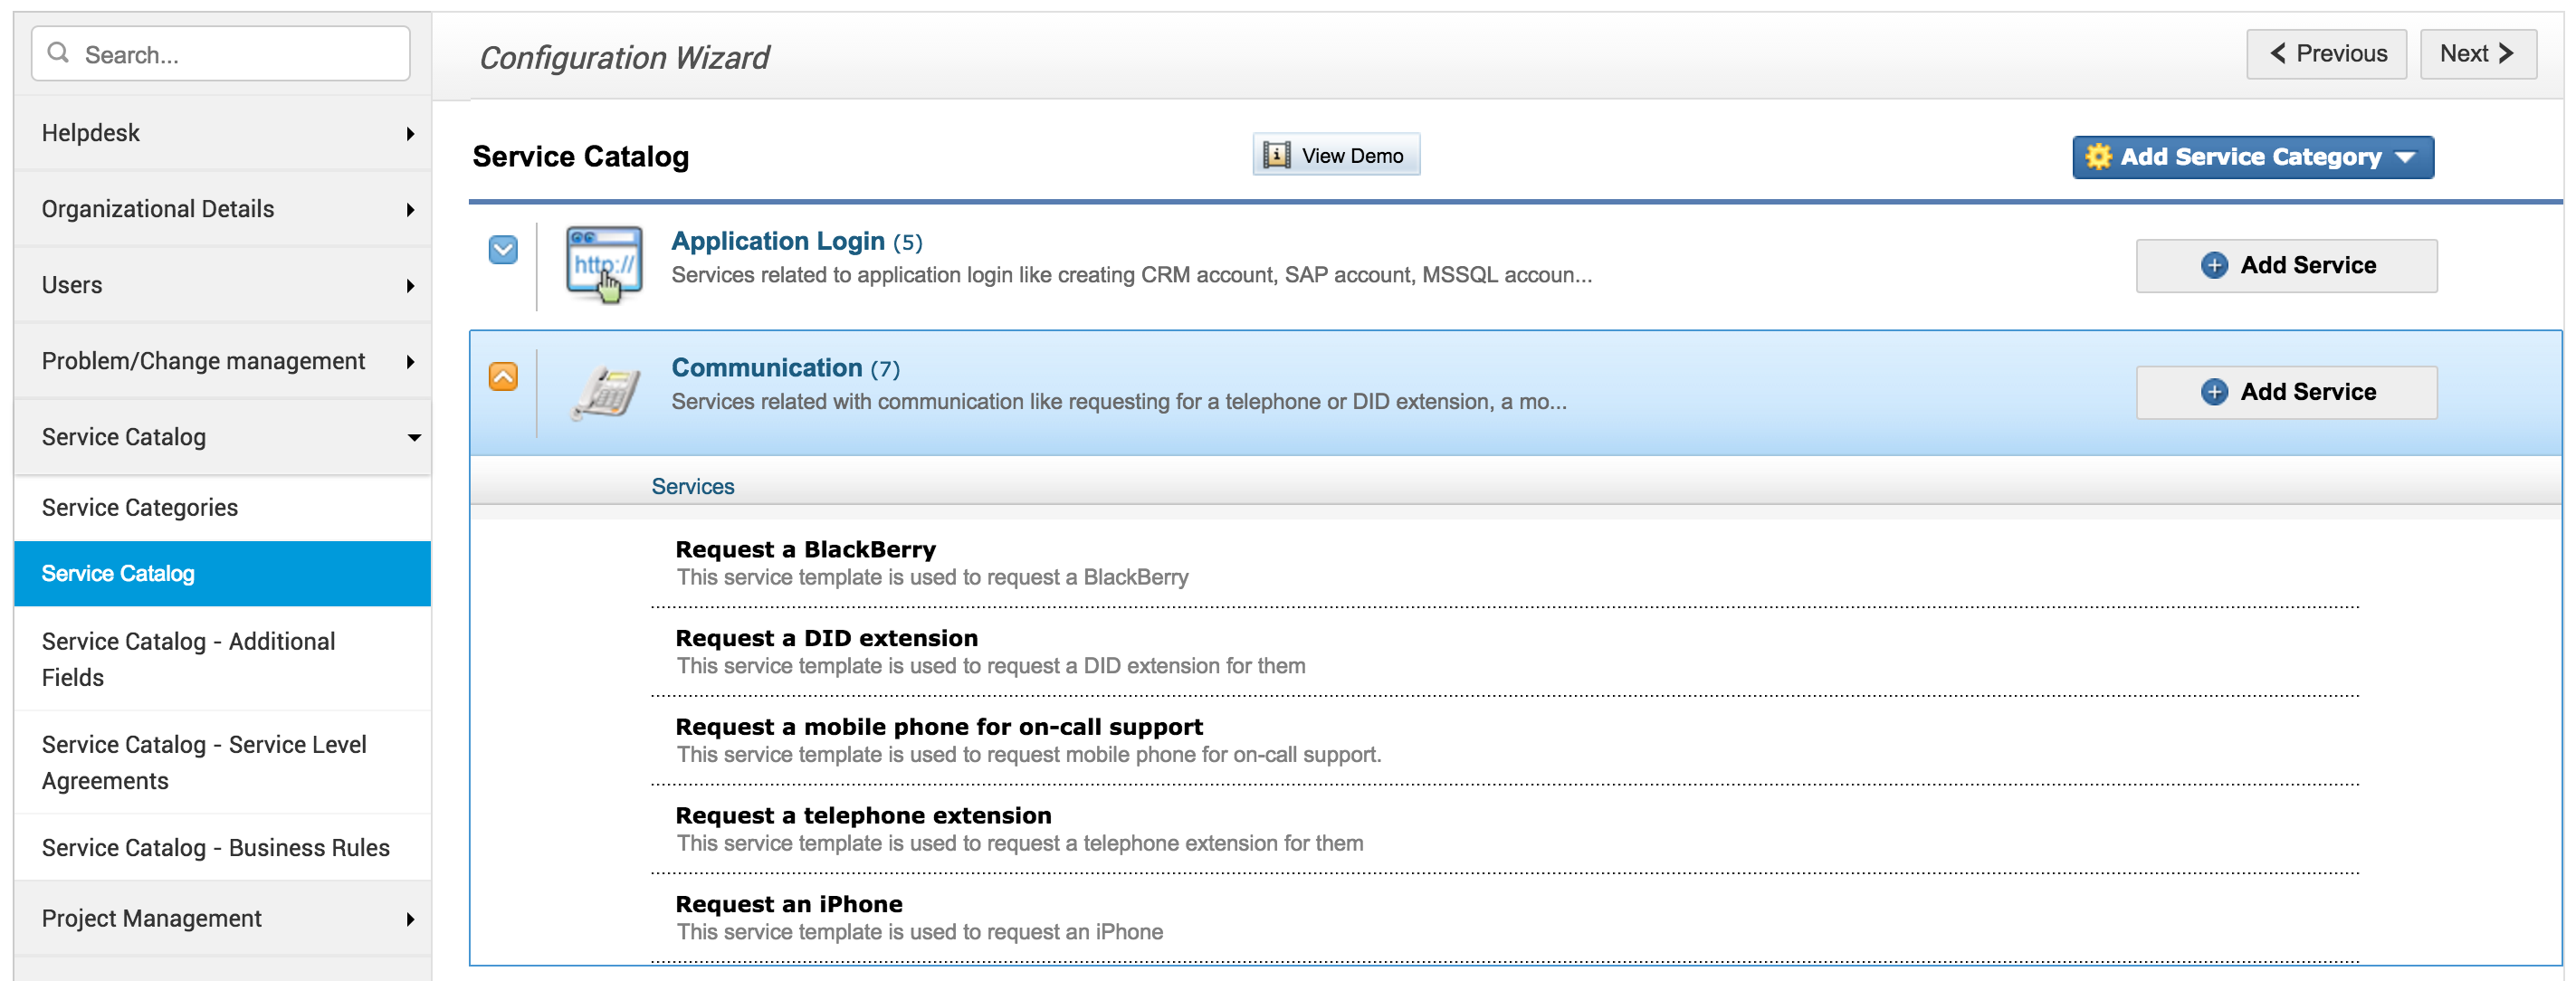The height and width of the screenshot is (981, 2576).
Task: Open the Request an iPhone service template
Action: pos(788,904)
